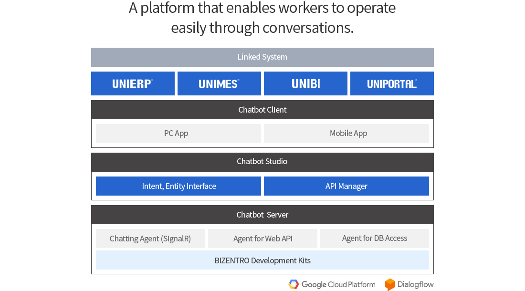Click the API Manager box
The width and height of the screenshot is (525, 291).
pos(346,186)
